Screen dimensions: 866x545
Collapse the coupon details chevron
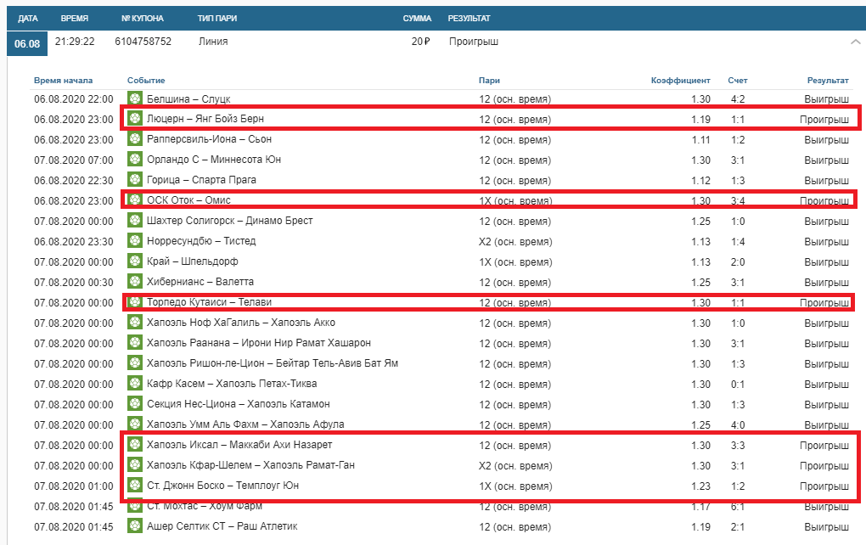pyautogui.click(x=856, y=42)
